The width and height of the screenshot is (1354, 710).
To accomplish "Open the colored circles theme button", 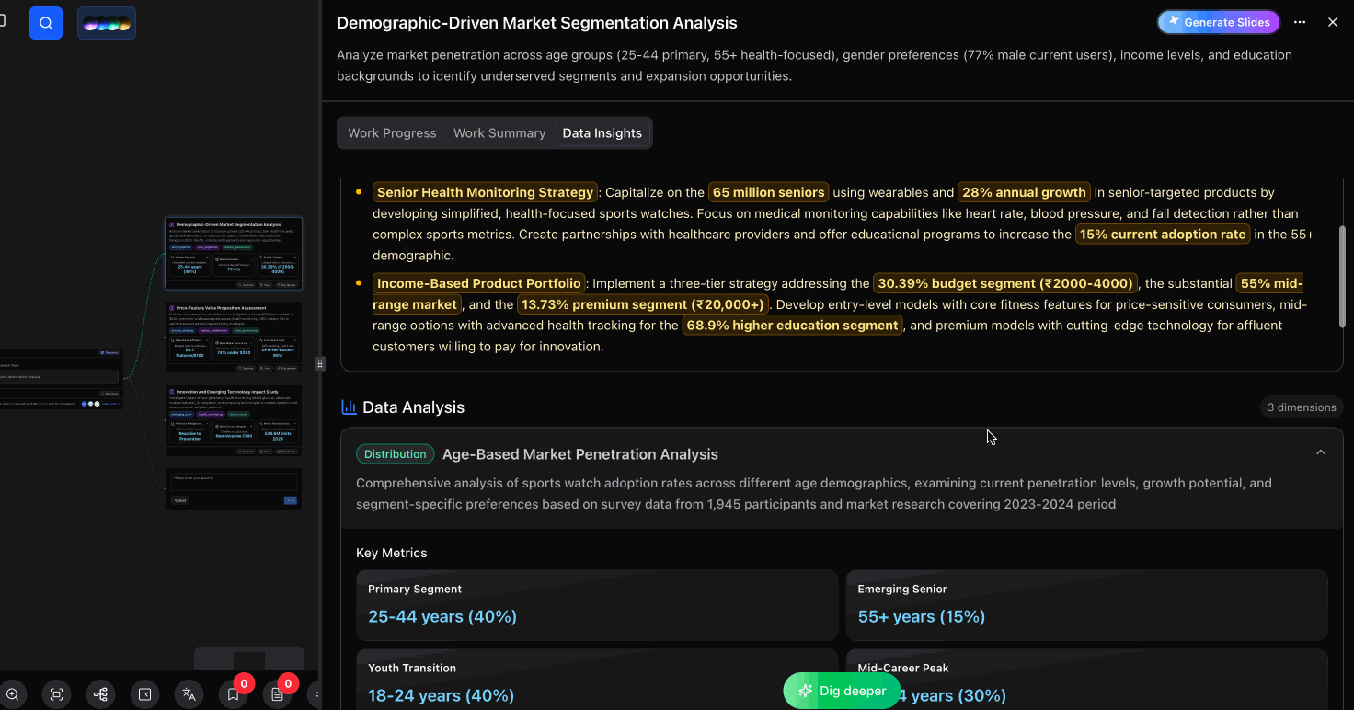I will pos(107,23).
